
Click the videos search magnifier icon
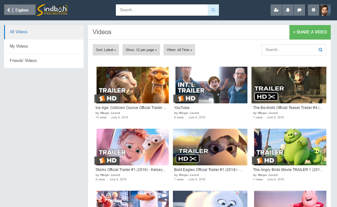click(320, 50)
